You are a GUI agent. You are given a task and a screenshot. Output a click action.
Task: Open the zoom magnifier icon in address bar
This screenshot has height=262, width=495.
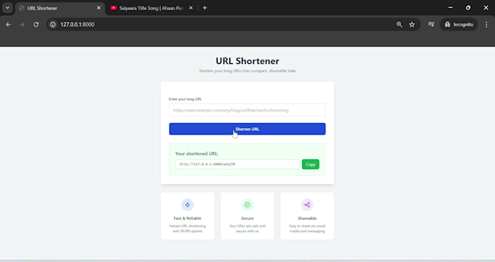coord(400,24)
